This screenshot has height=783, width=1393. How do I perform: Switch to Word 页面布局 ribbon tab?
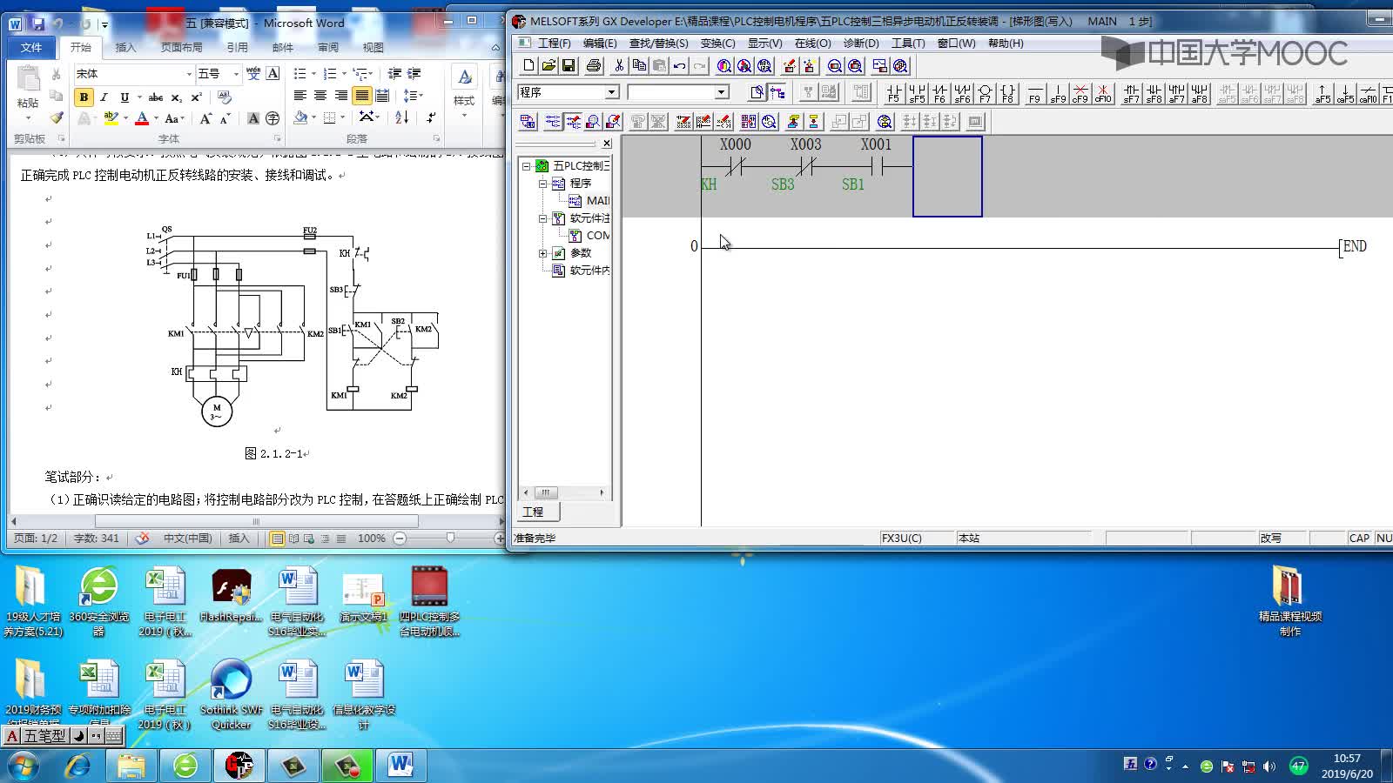point(181,47)
